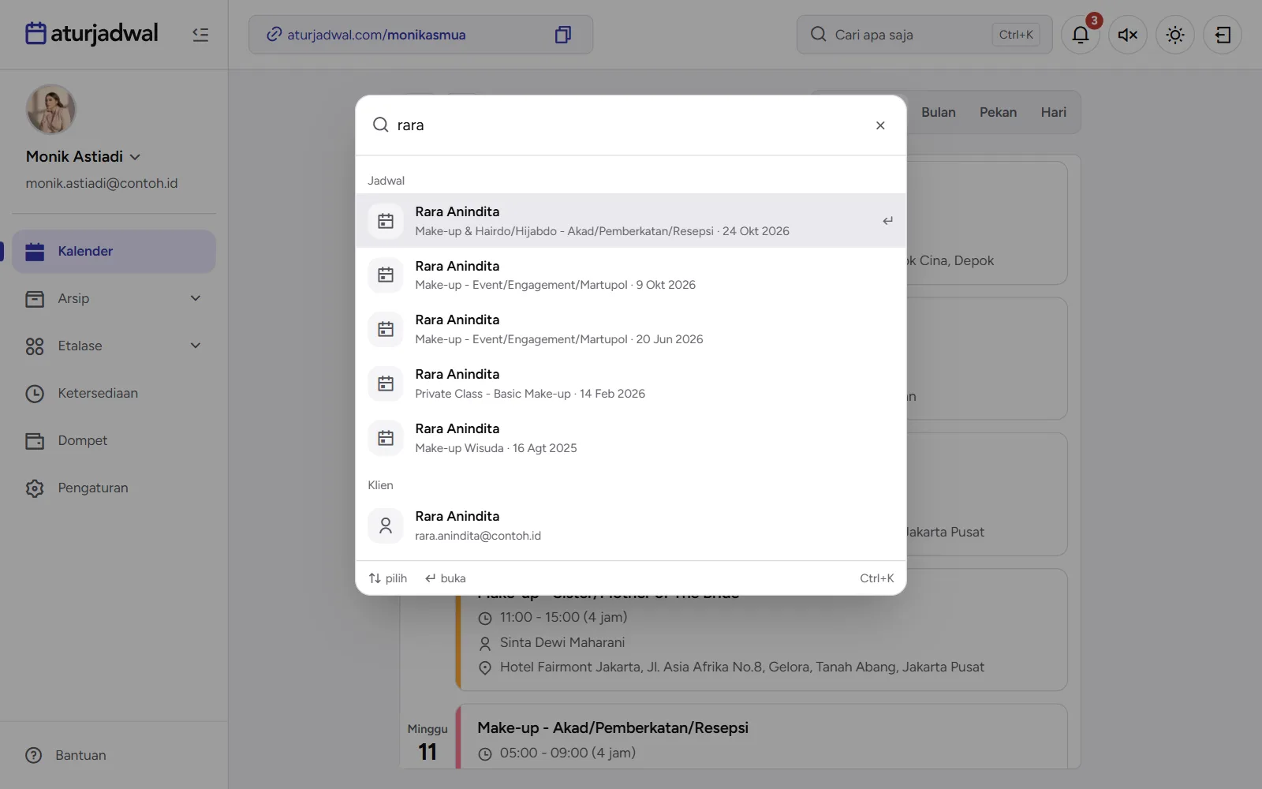Screen dimensions: 1262x789
Task: Switch the light/dark theme
Action: 1175,35
